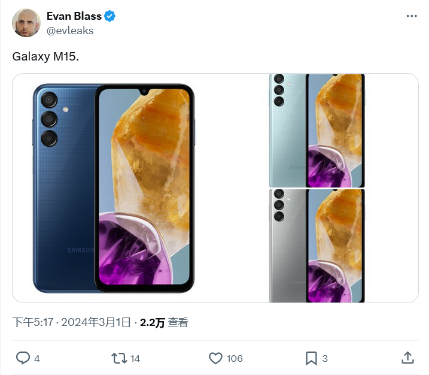Click the share upload icon
The image size is (429, 375).
point(407,358)
